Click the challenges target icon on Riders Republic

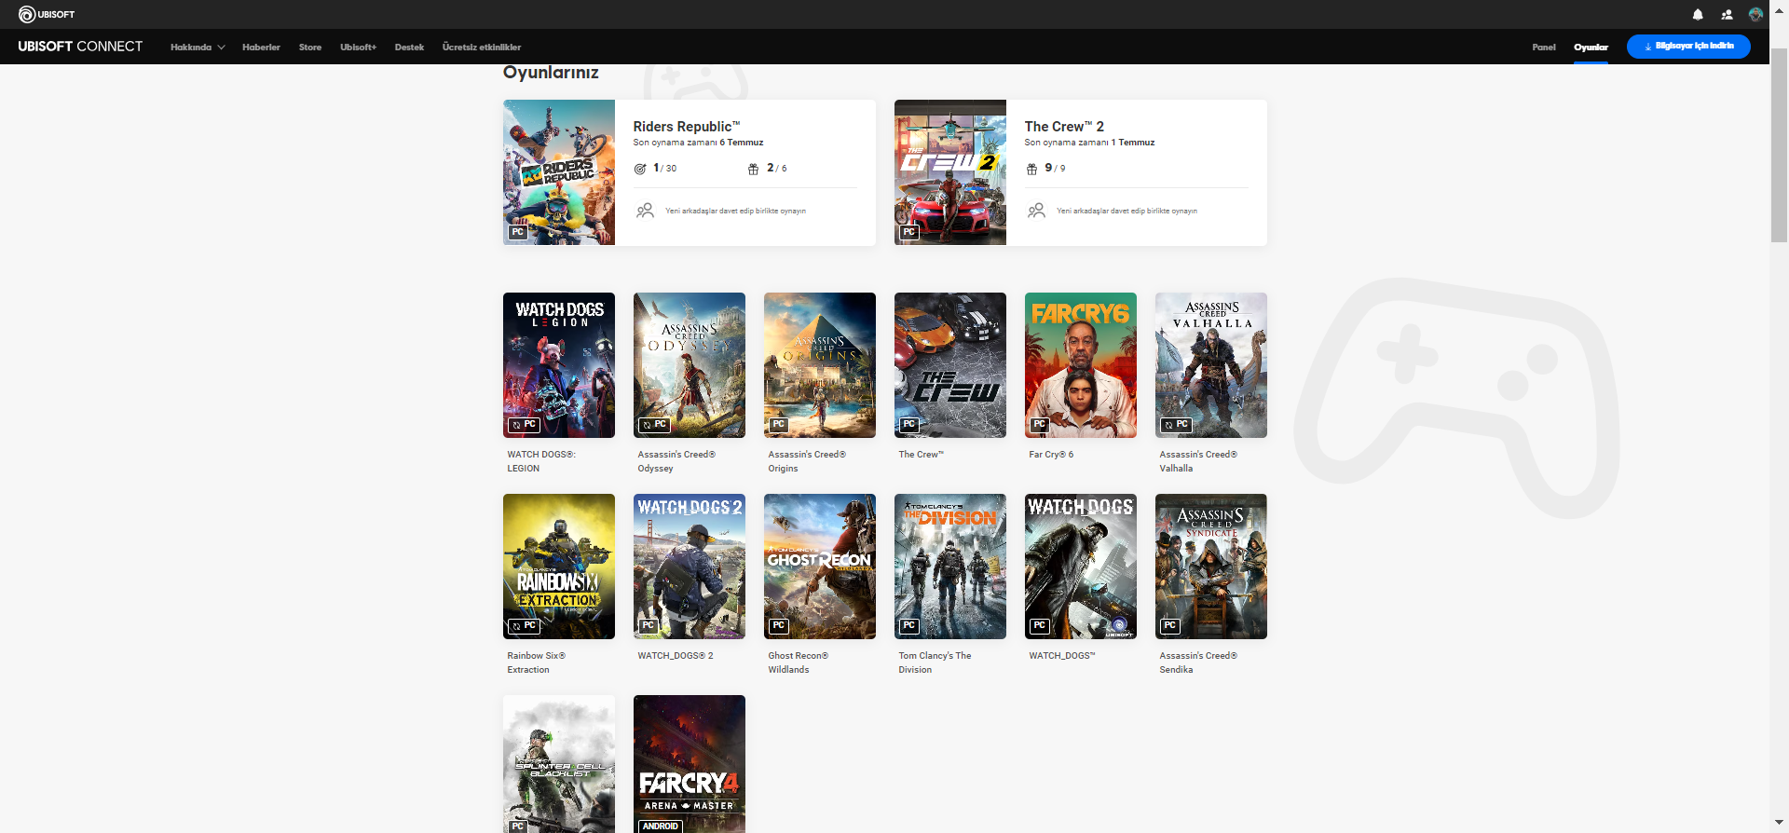[640, 169]
